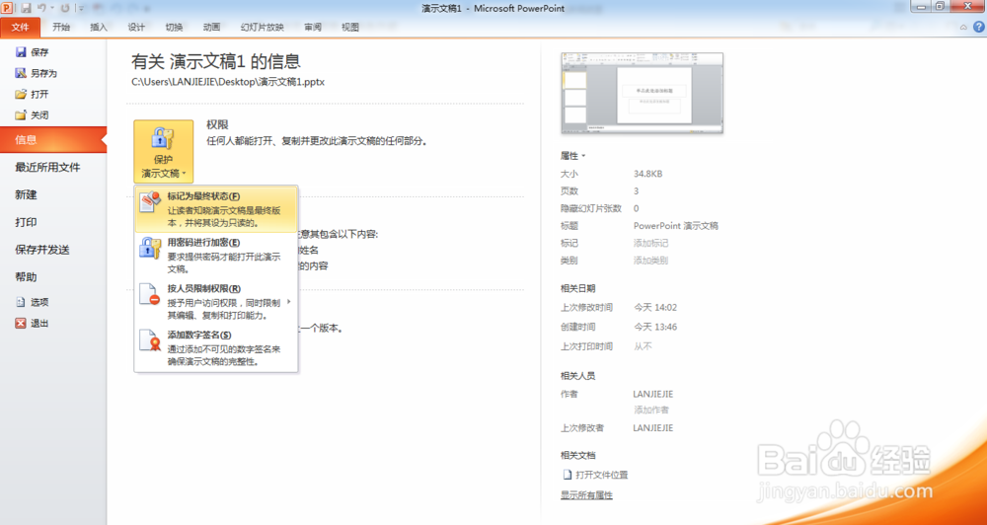Click the quick access Save icon in title bar

click(x=26, y=8)
